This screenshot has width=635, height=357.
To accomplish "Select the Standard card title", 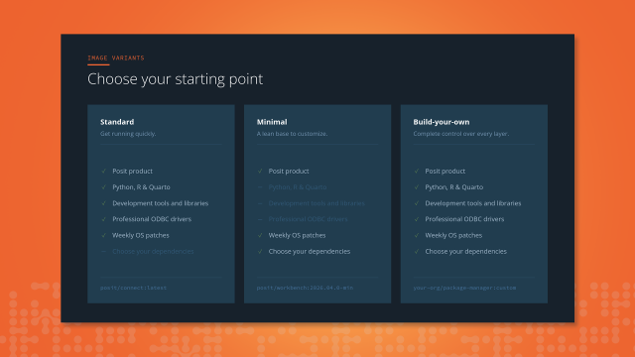I will (117, 122).
